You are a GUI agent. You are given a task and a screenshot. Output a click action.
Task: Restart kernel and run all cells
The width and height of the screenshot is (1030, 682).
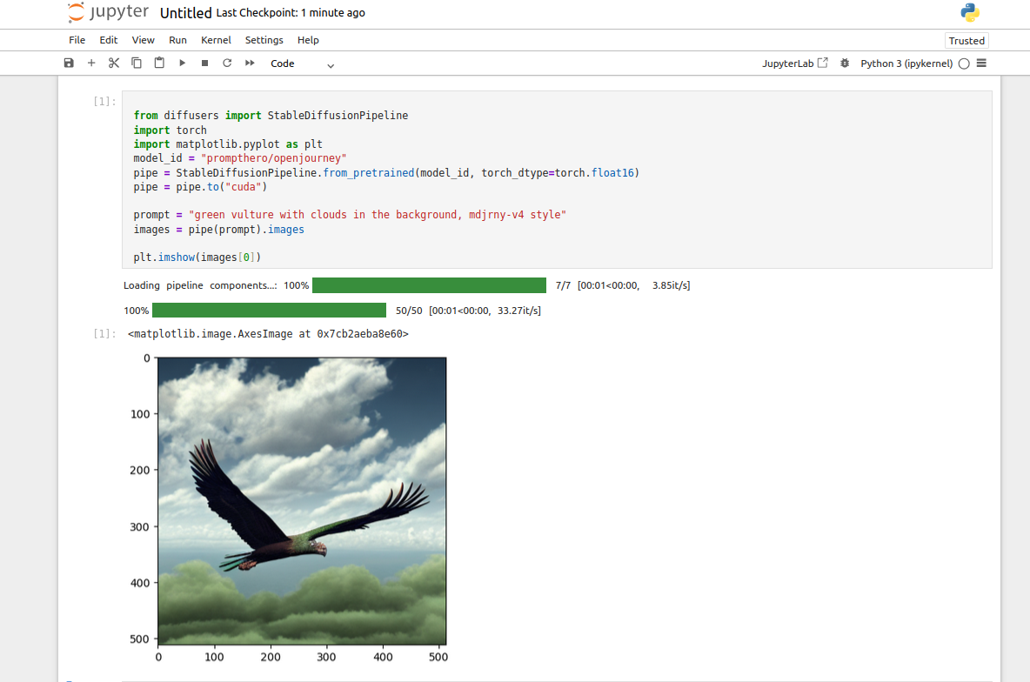(250, 64)
